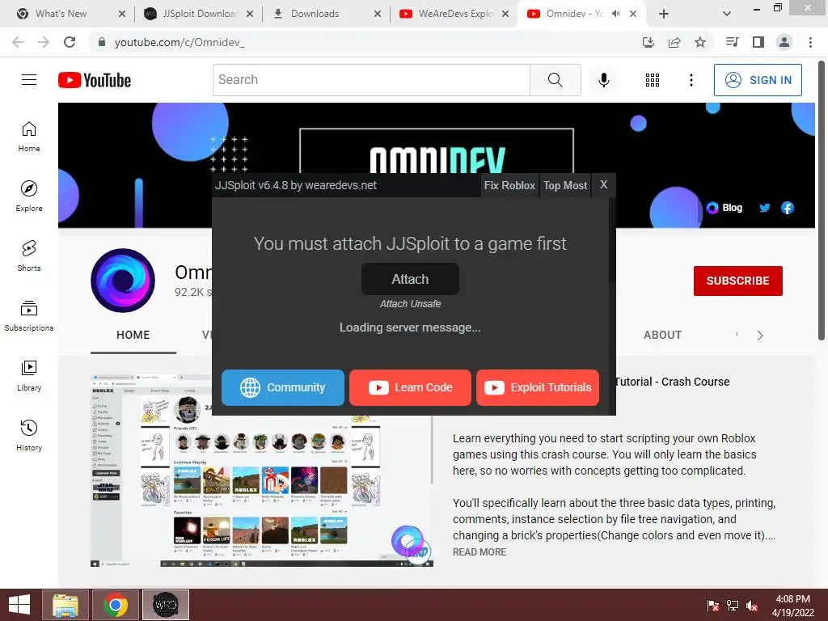The height and width of the screenshot is (621, 828).
Task: Click JJSploit icon in taskbar
Action: click(166, 605)
